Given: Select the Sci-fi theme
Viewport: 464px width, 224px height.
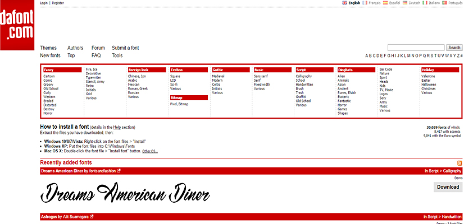Looking at the screenshot, I should click(174, 85).
